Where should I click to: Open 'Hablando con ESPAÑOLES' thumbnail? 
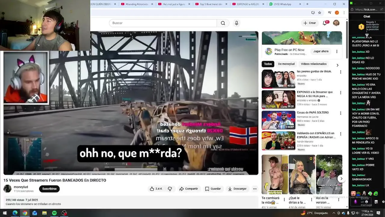279,140
